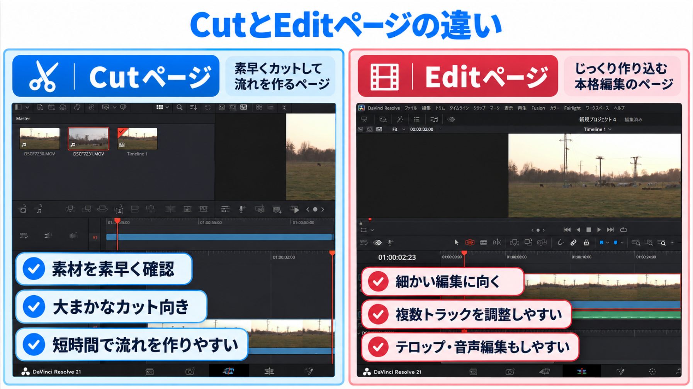Play reverse in the Edit page viewer

point(578,230)
